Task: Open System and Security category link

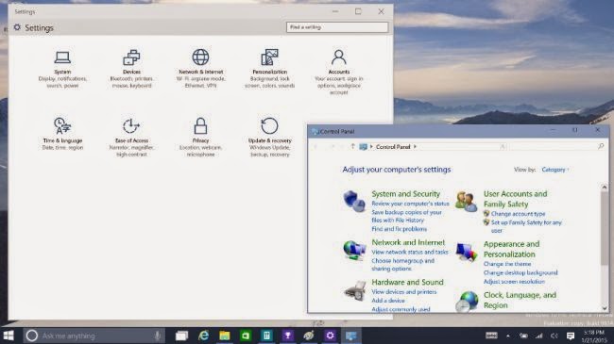Action: [405, 194]
